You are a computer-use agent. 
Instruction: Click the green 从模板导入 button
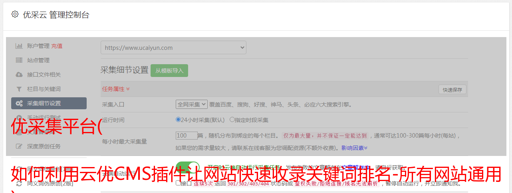point(169,71)
